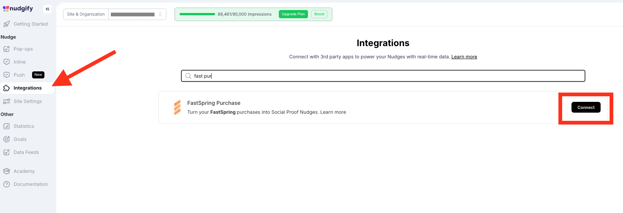The image size is (623, 213).
Task: Click the integrations search field
Action: click(383, 76)
